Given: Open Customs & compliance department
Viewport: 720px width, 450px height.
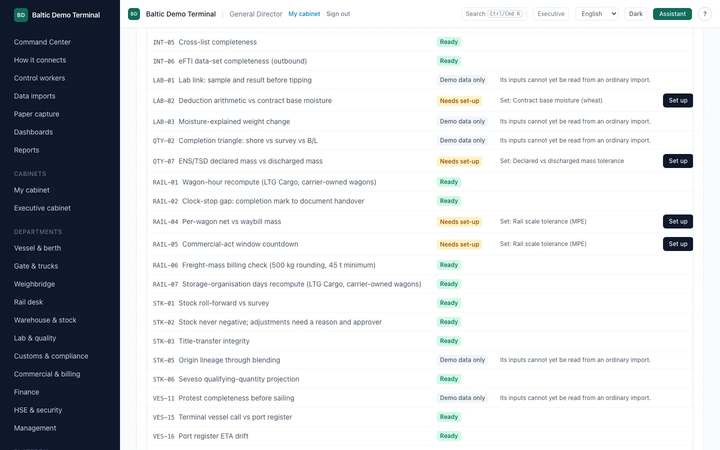Looking at the screenshot, I should (x=51, y=356).
